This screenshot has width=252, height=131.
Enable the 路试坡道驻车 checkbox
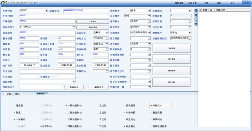coord(151,126)
